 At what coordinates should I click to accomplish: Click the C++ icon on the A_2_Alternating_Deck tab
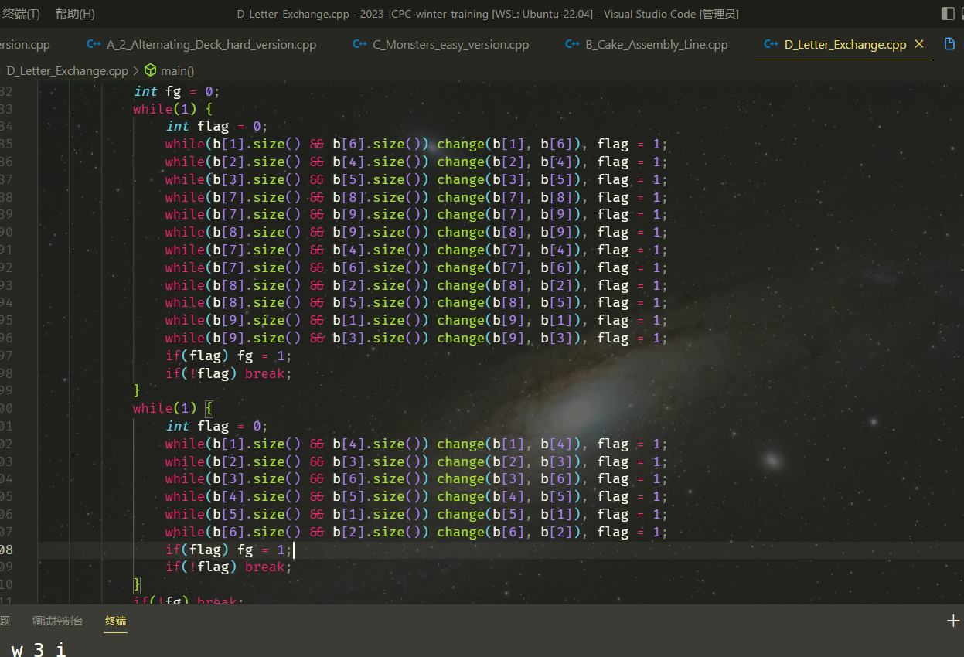point(94,44)
